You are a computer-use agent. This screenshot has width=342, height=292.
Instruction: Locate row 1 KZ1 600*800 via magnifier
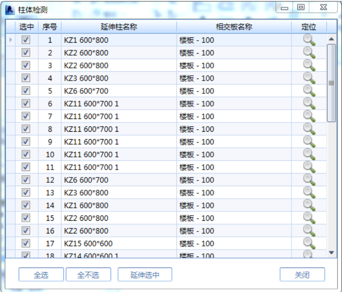(x=309, y=40)
